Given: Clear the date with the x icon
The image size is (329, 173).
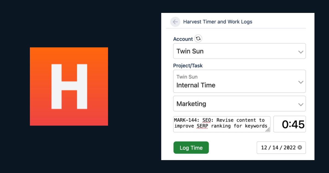Looking at the screenshot, I should (300, 147).
